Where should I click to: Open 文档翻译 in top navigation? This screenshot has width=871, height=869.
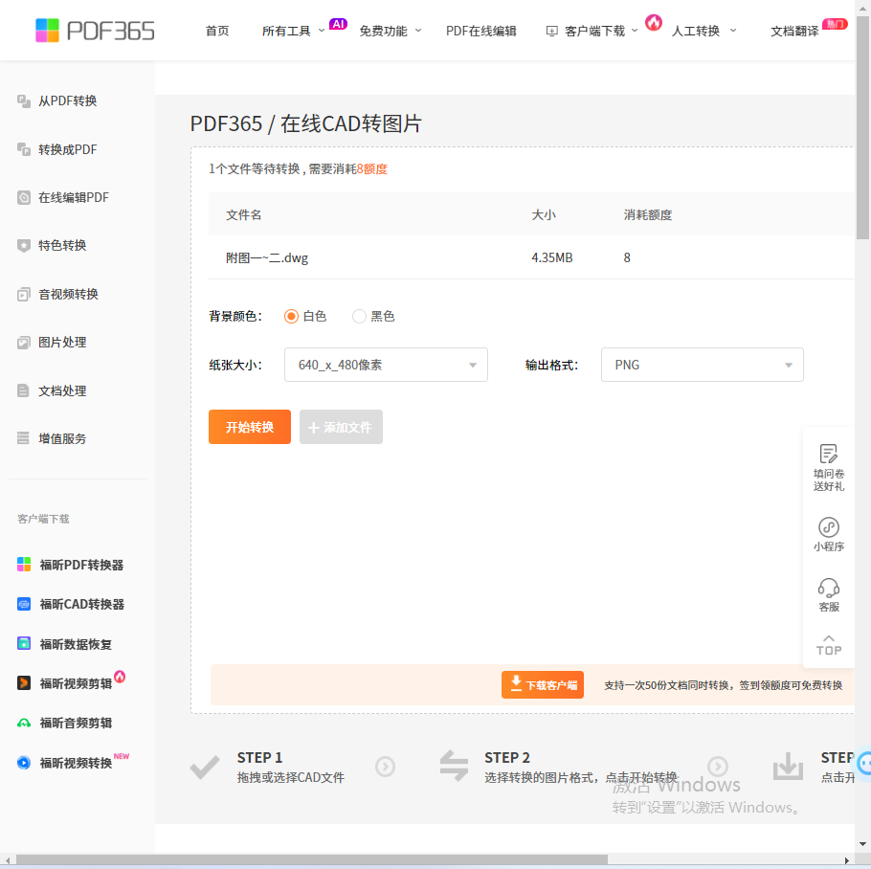click(794, 31)
